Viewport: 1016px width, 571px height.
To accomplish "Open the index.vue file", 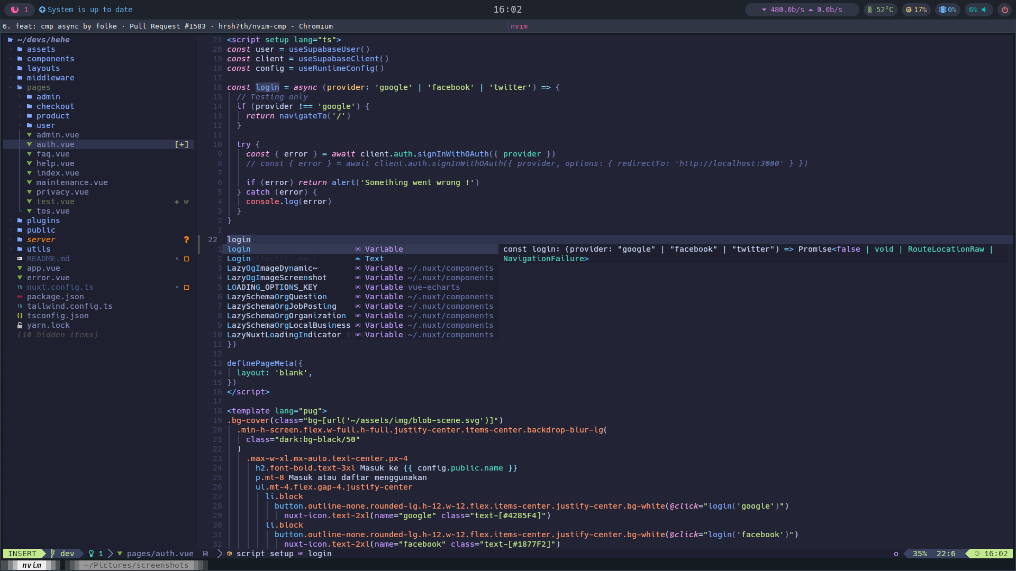I will point(58,173).
